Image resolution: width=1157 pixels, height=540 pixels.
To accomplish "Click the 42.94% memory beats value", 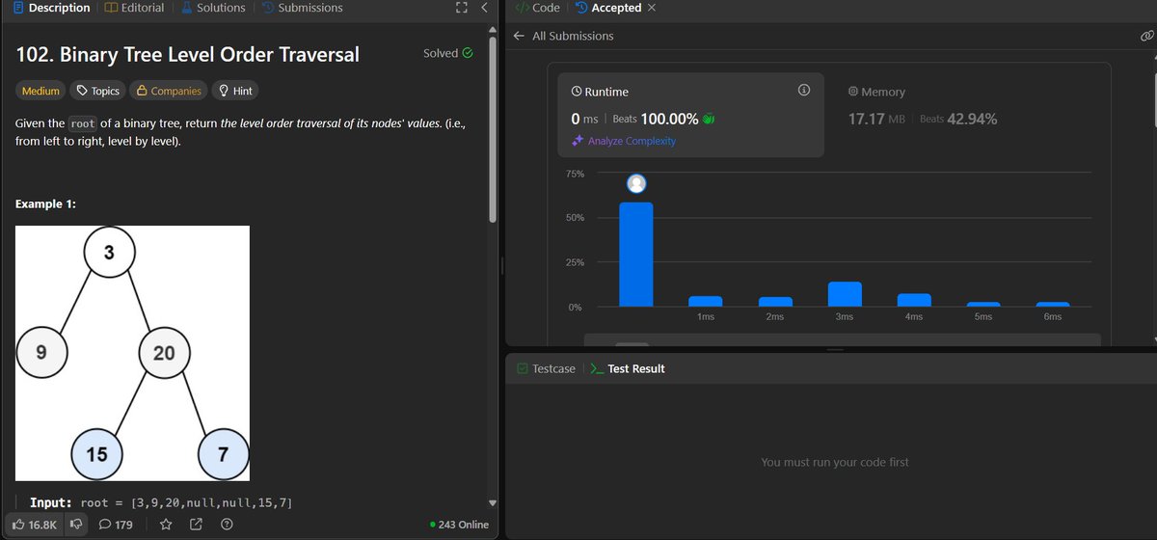I will tap(972, 119).
